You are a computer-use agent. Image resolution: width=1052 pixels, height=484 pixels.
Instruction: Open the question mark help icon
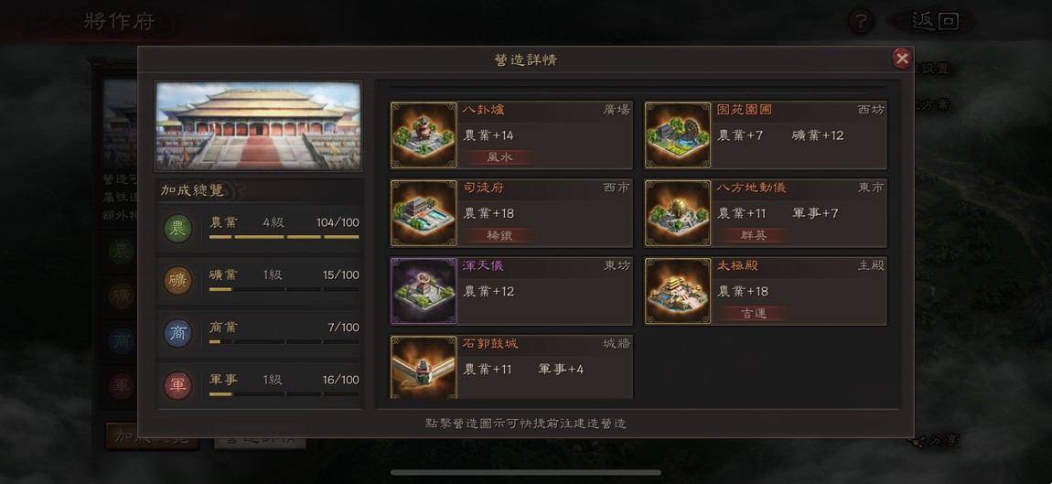(860, 21)
